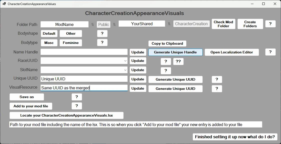Click into the ModName input field
This screenshot has height=144, width=281.
pyautogui.click(x=64, y=24)
